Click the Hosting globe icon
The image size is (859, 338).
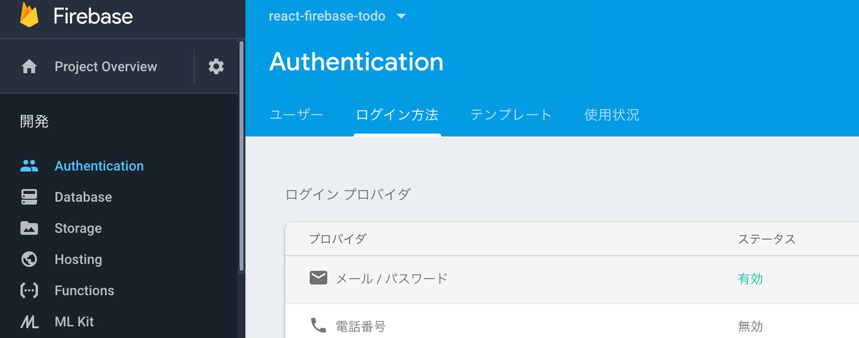29,259
